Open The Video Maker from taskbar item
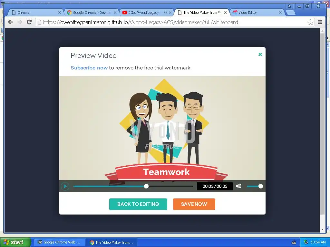The image size is (330, 247). (x=112, y=242)
